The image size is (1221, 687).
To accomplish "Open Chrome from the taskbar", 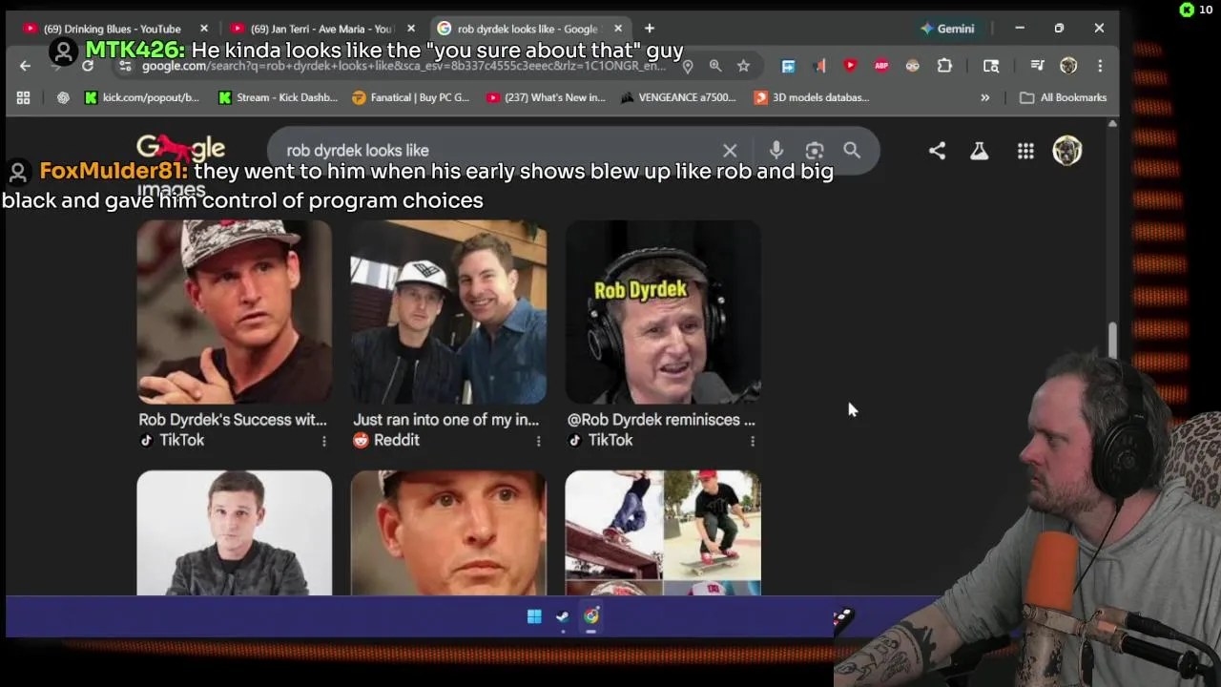I will pos(591,616).
